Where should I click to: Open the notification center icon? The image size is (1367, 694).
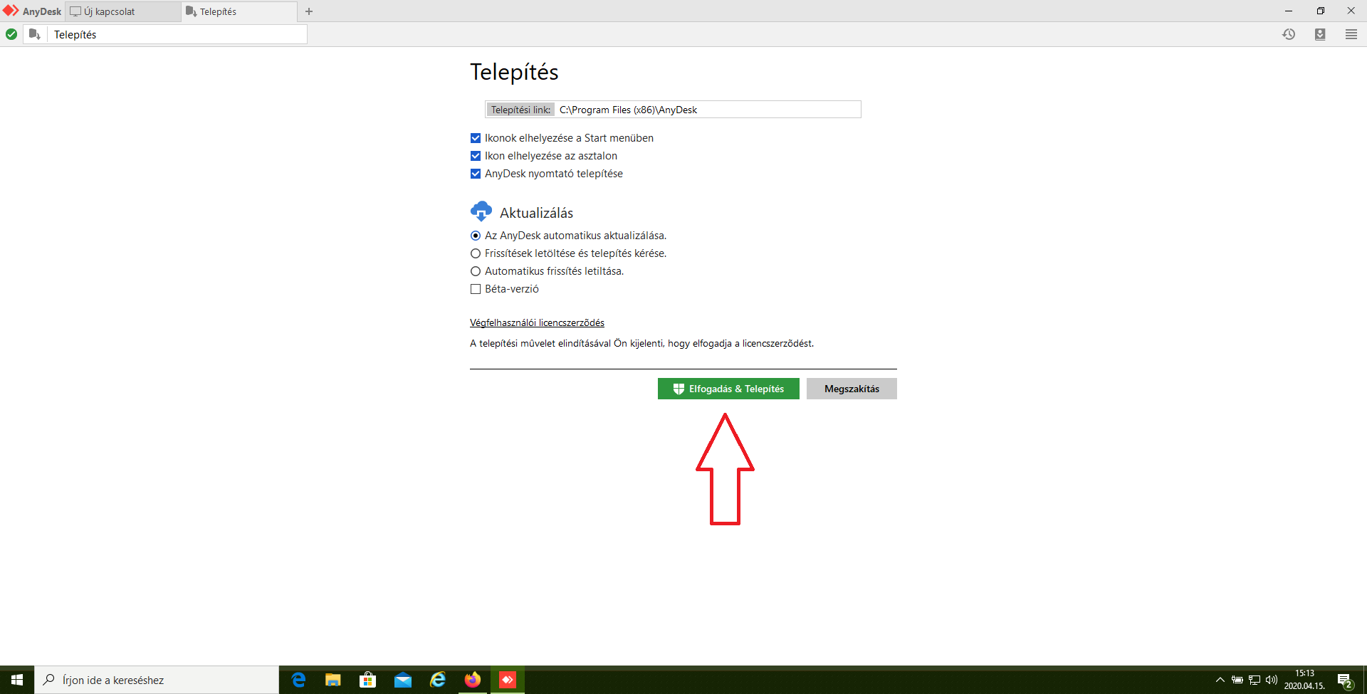(x=1345, y=680)
